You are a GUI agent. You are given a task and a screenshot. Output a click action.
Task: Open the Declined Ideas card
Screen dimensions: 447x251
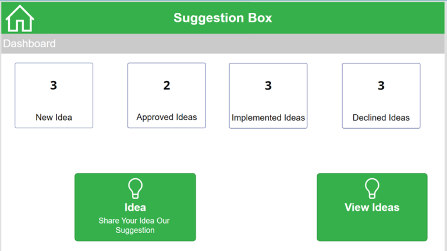(x=381, y=96)
